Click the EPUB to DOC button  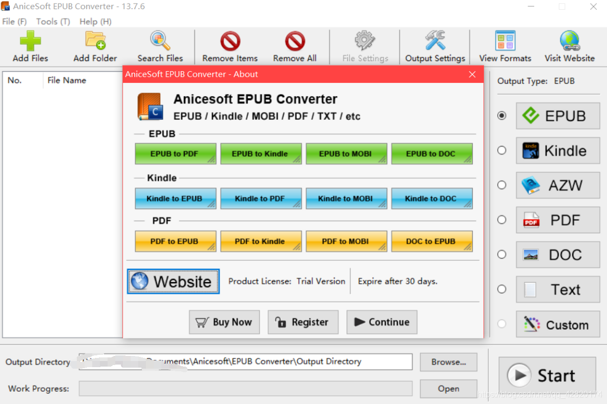click(x=432, y=154)
